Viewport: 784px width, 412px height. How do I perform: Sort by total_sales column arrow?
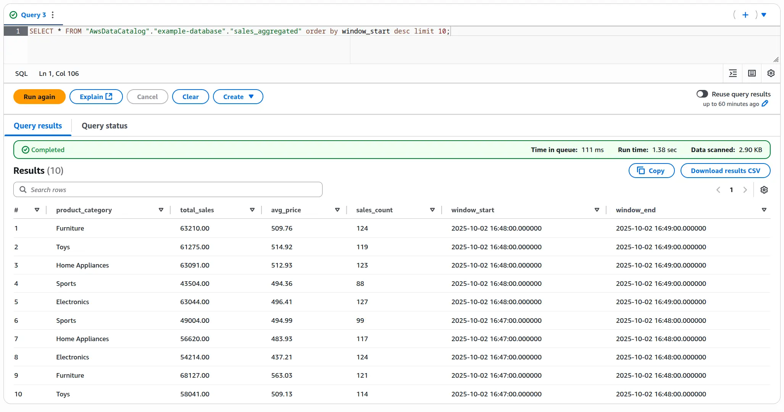tap(252, 210)
